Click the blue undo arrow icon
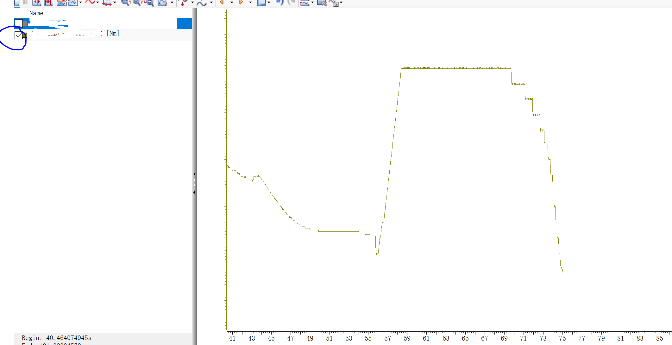 (x=280, y=3)
